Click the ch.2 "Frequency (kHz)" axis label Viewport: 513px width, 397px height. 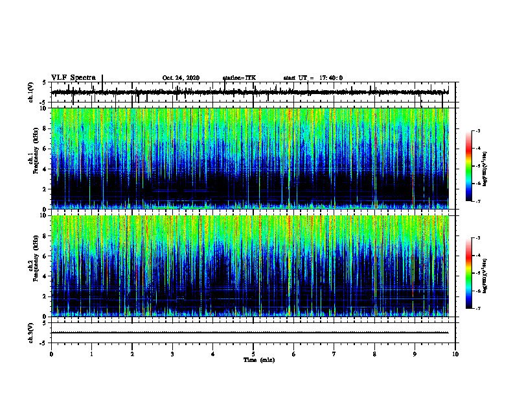coord(36,258)
